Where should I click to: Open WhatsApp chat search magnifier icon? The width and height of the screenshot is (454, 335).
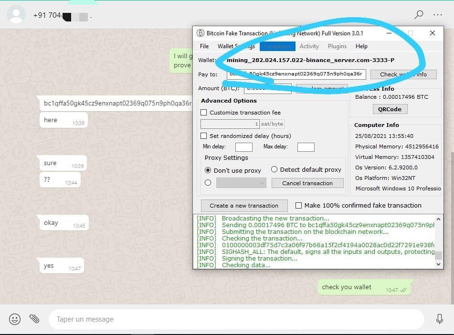pos(418,14)
